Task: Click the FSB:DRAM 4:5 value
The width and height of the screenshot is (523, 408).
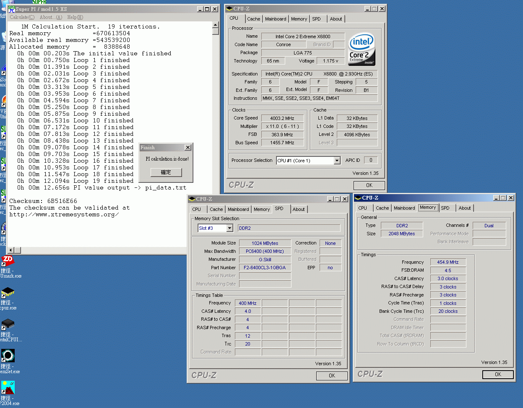Action: click(448, 270)
